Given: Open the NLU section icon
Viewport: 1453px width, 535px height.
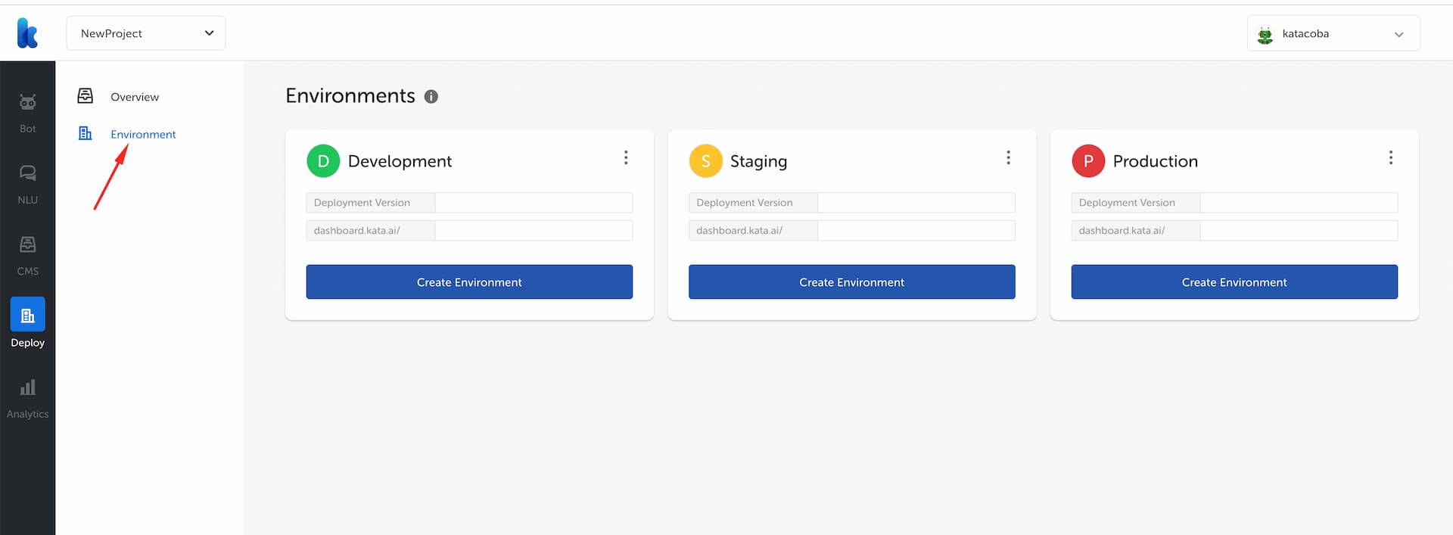Looking at the screenshot, I should pos(27,173).
